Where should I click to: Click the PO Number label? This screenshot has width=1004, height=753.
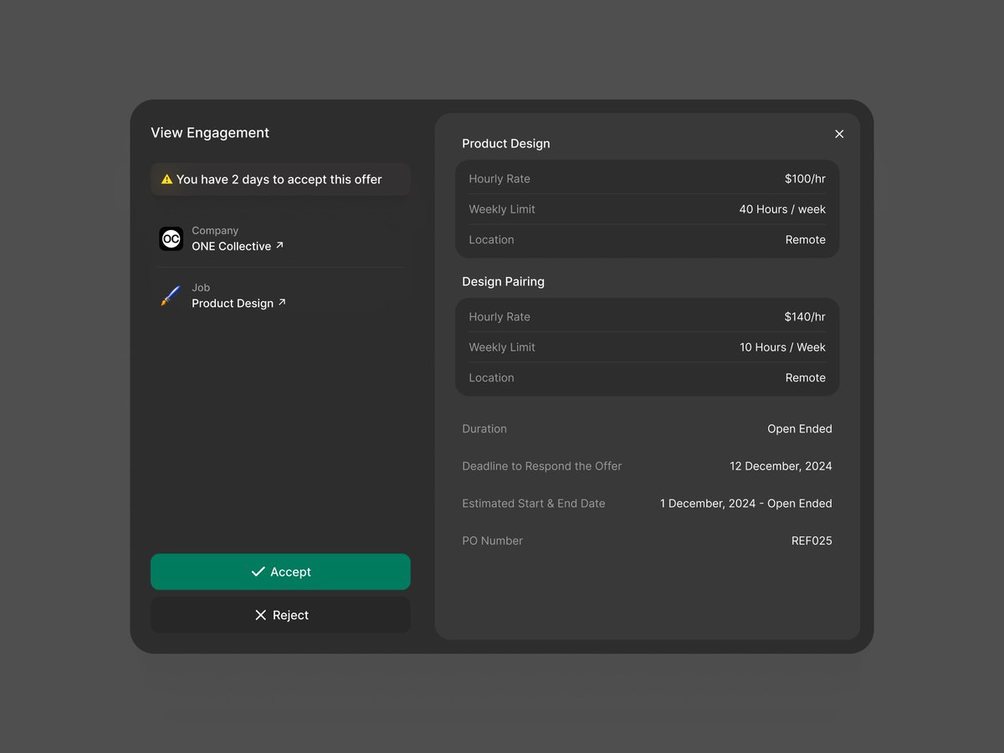492,541
